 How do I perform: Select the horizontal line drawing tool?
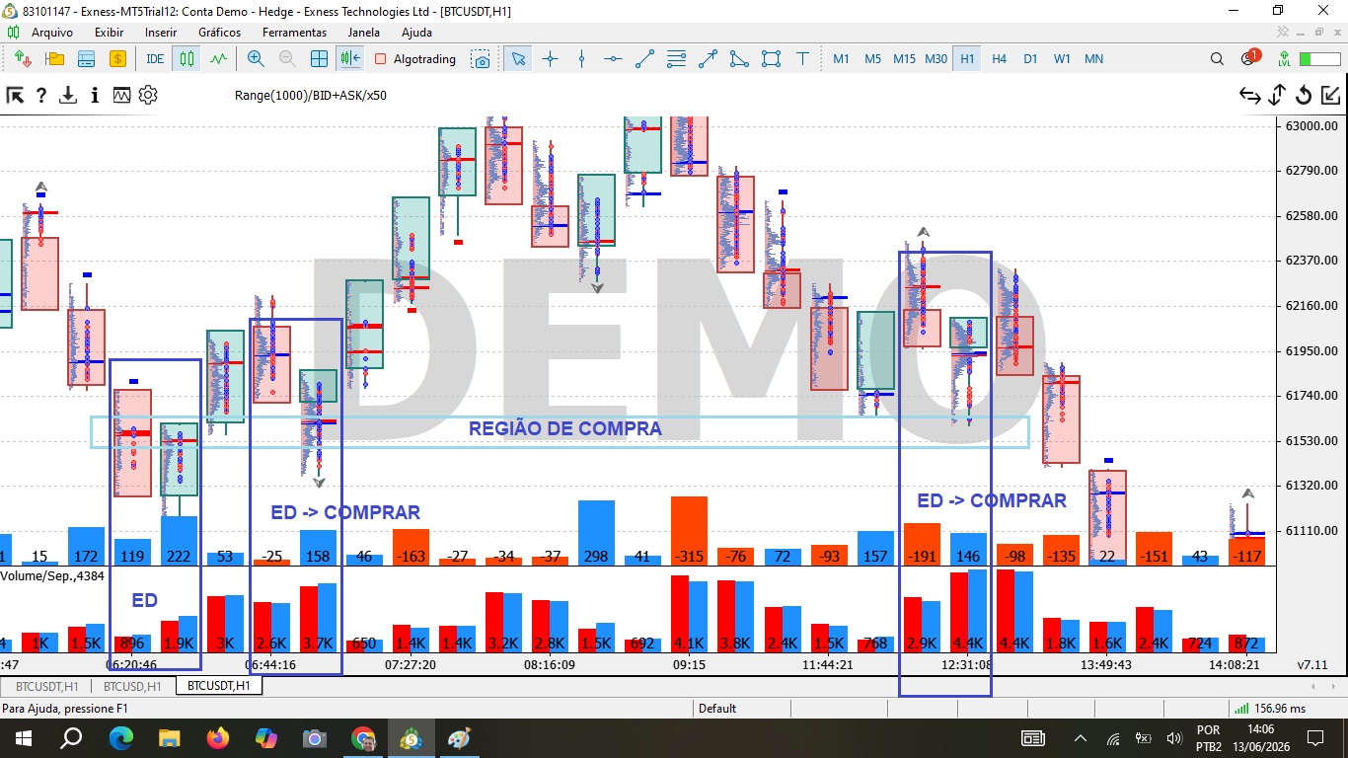[x=613, y=58]
